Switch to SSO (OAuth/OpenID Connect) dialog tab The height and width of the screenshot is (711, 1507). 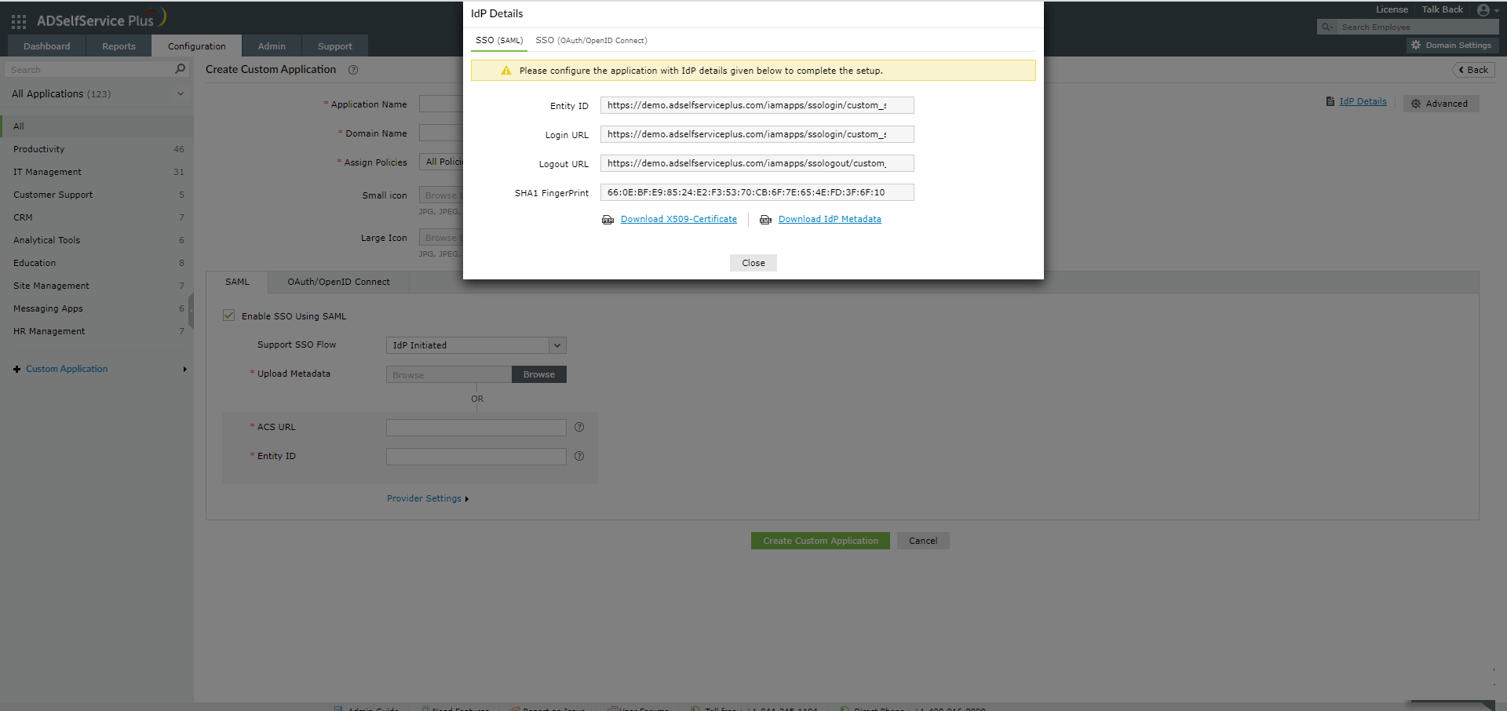tap(591, 41)
